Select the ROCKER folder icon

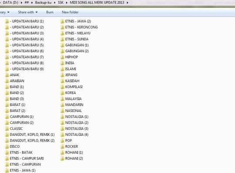[63, 146]
